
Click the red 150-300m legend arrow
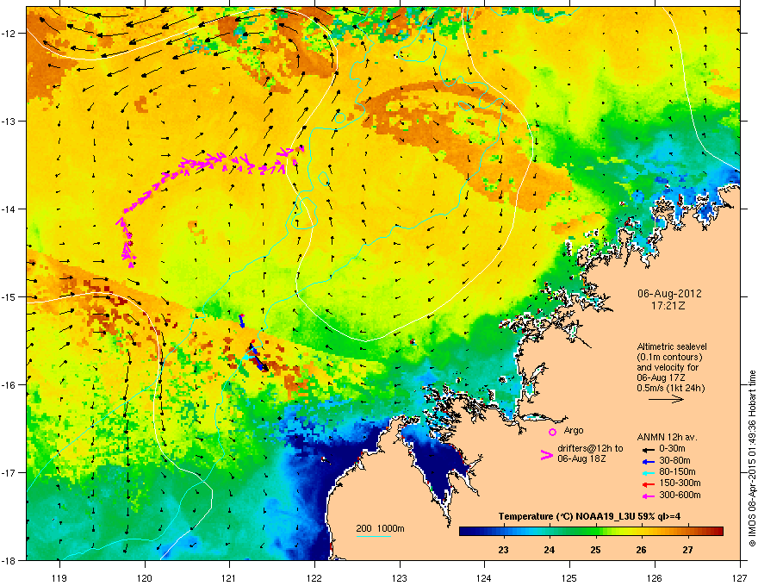648,483
